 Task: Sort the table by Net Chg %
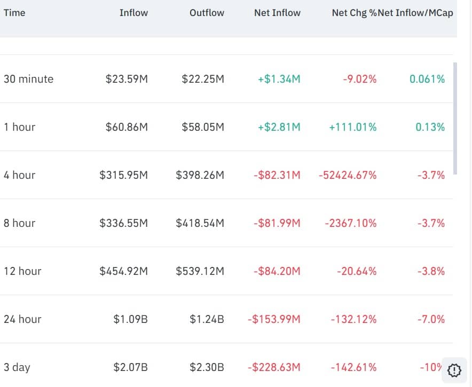coord(353,12)
